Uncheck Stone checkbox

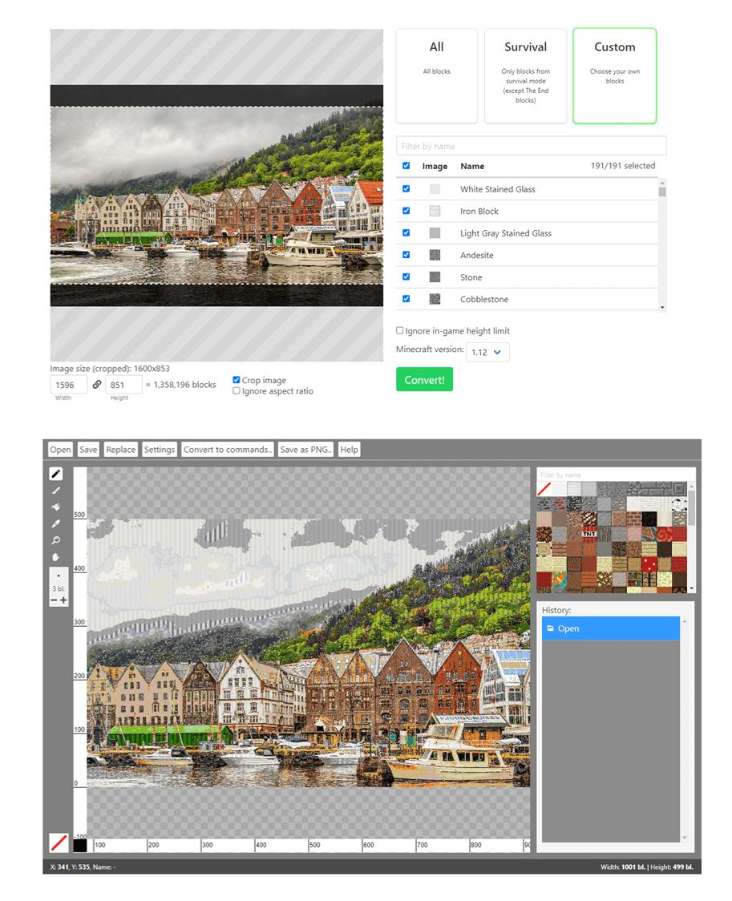tap(406, 277)
